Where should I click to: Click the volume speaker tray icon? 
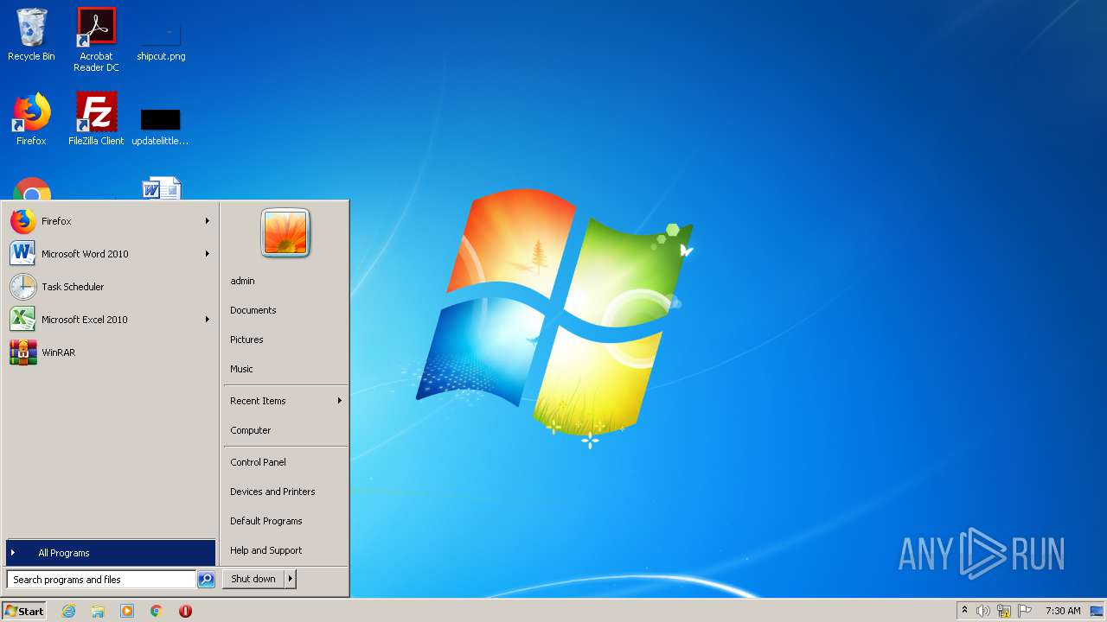(983, 611)
